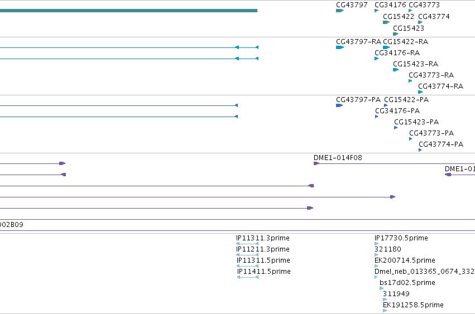Click the CG15423-PA protein label
Screen dimensions: 475x314
click(416, 122)
